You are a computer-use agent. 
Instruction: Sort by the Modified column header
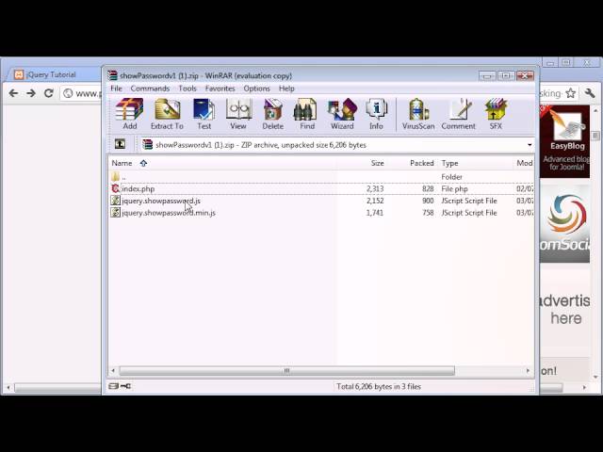point(524,163)
